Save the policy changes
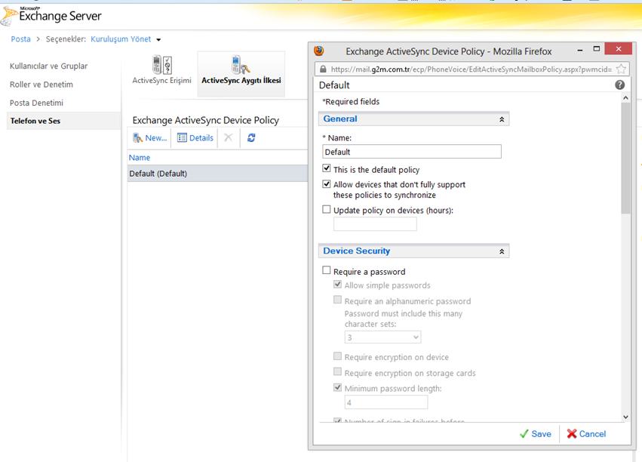Viewport: 642px width, 462px height. [536, 434]
